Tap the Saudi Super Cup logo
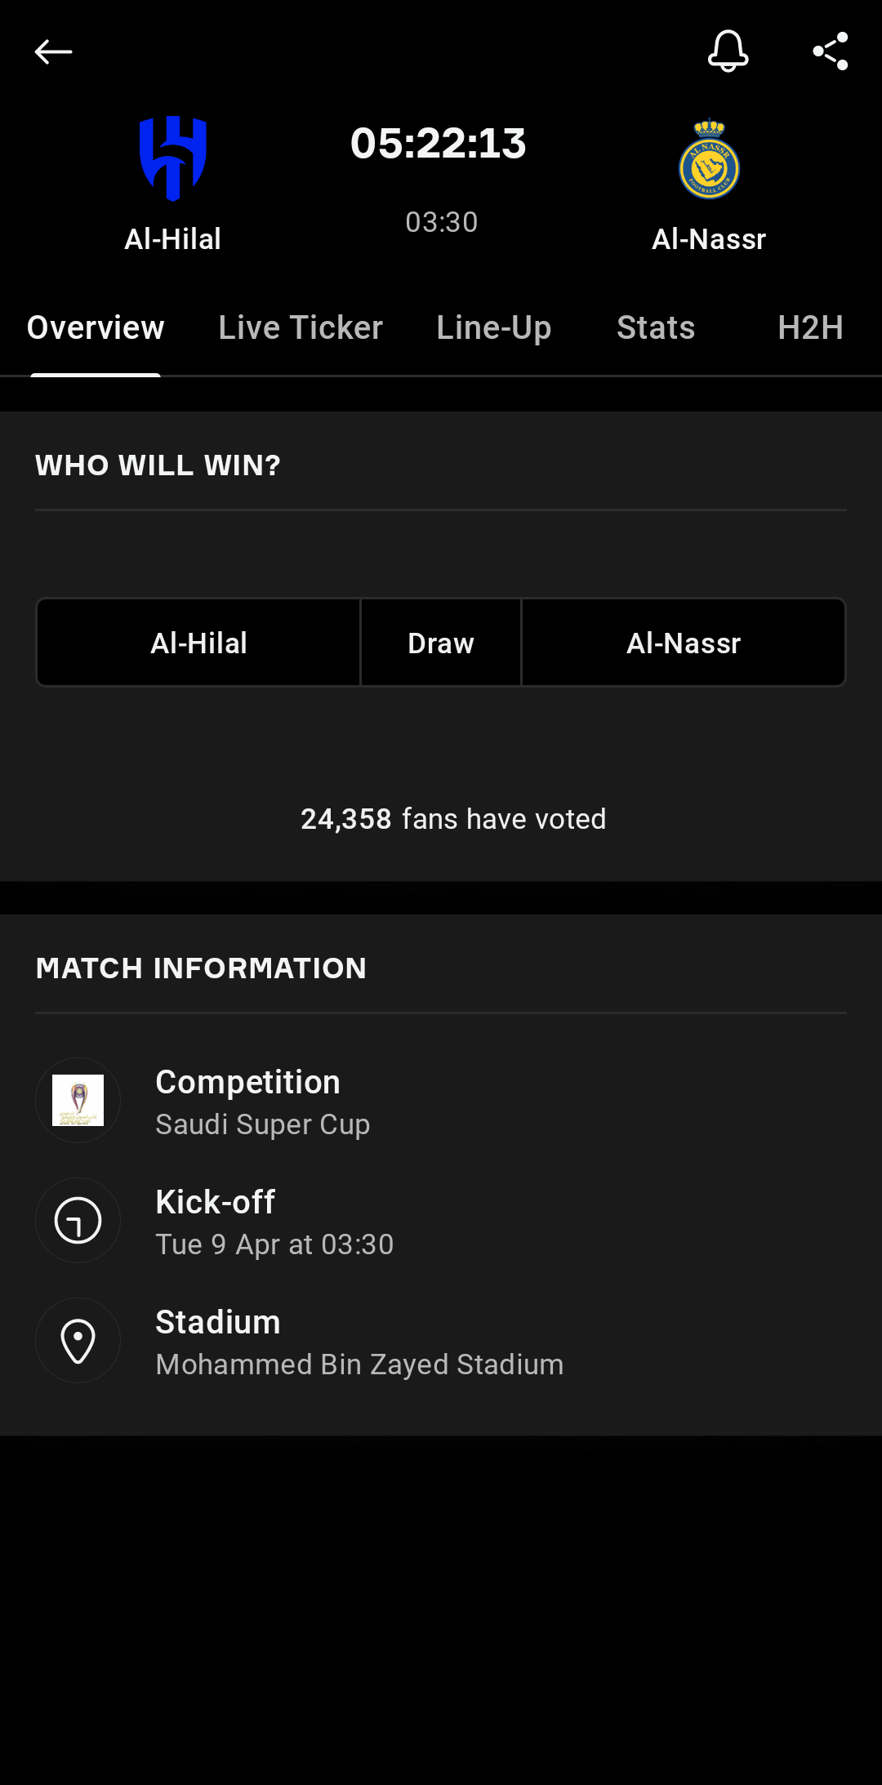Viewport: 882px width, 1785px height. tap(78, 1100)
